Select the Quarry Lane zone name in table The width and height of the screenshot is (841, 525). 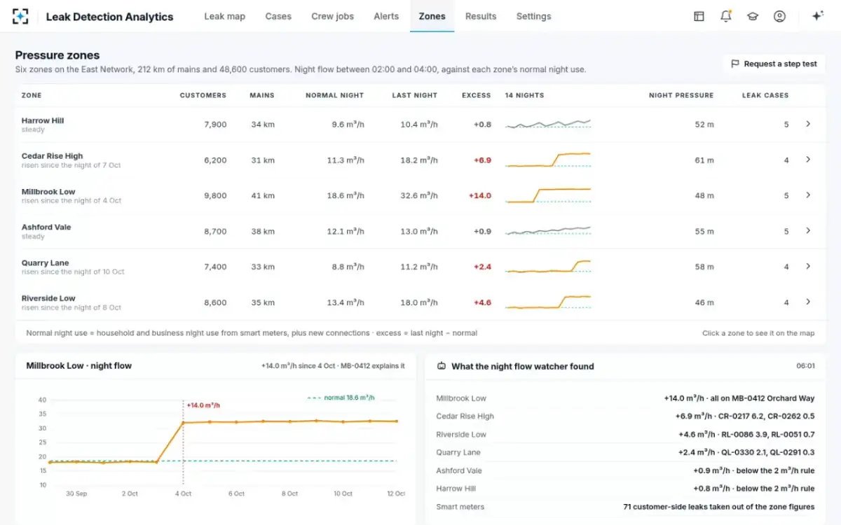click(x=45, y=263)
